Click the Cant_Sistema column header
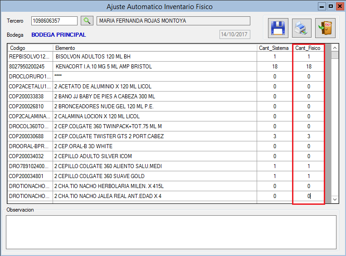 (274, 48)
